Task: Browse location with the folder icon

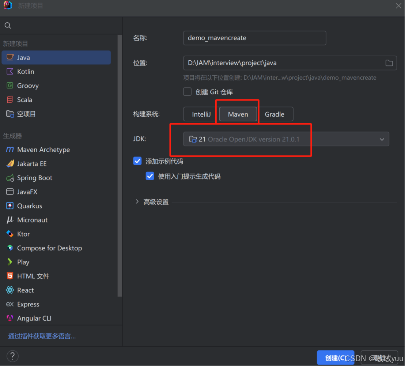Action: (x=389, y=63)
